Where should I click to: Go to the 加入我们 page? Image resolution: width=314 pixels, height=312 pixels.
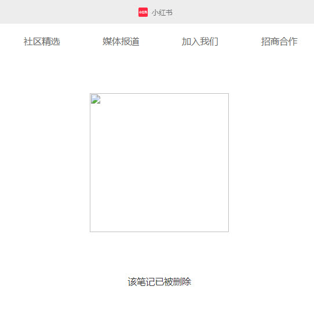(x=200, y=42)
